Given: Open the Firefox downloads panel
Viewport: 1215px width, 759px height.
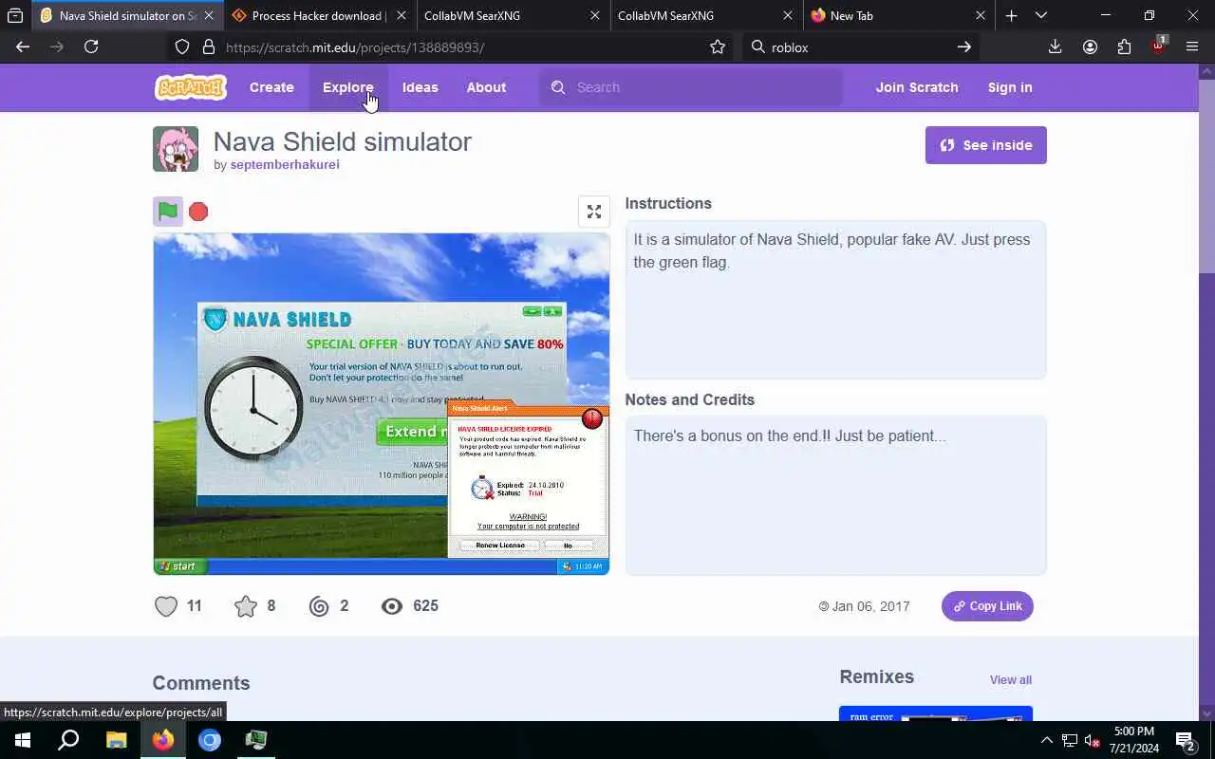Looking at the screenshot, I should coord(1055,46).
